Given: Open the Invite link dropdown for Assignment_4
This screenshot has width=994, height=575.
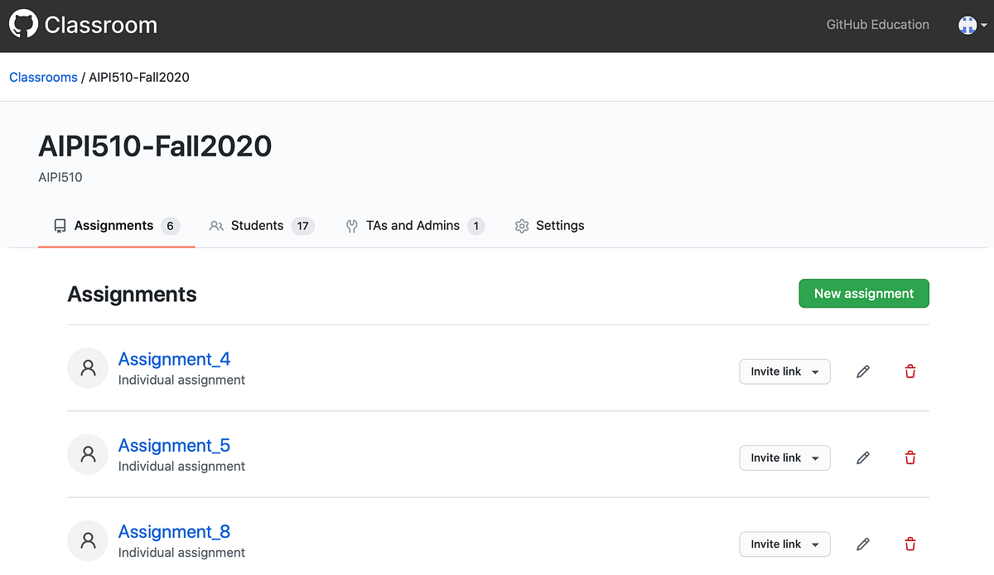Looking at the screenshot, I should (784, 371).
